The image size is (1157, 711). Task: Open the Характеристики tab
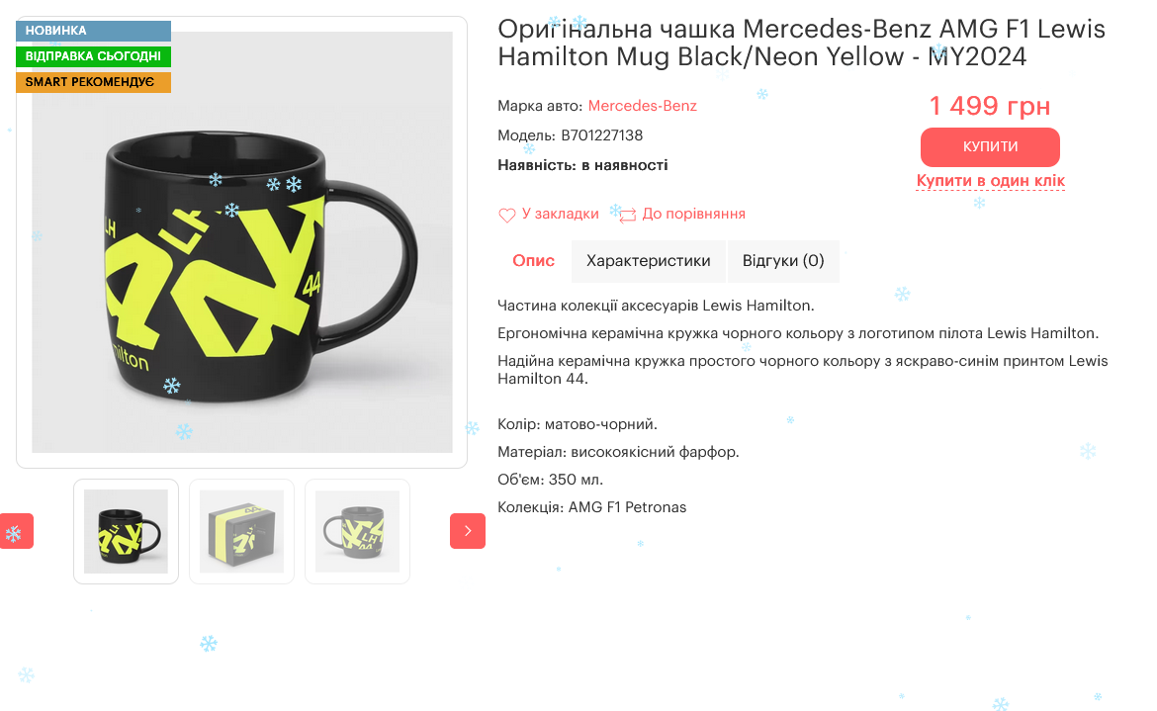[x=649, y=261]
